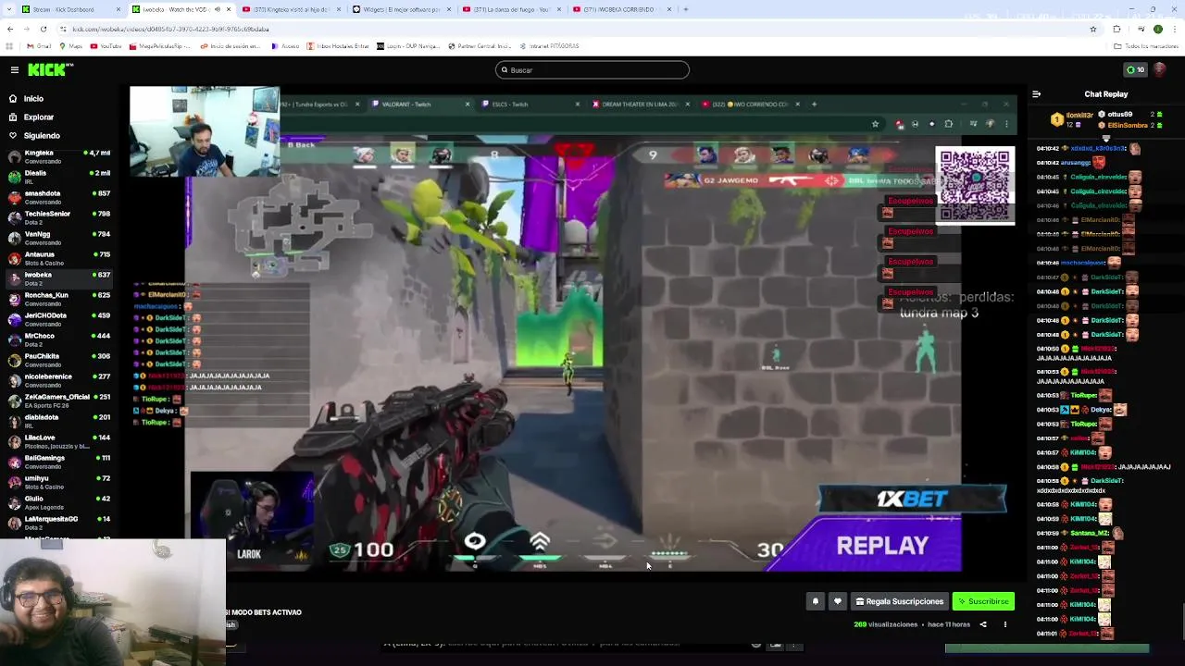Open JeriCHODota channel
The image size is (1185, 666).
[59, 319]
